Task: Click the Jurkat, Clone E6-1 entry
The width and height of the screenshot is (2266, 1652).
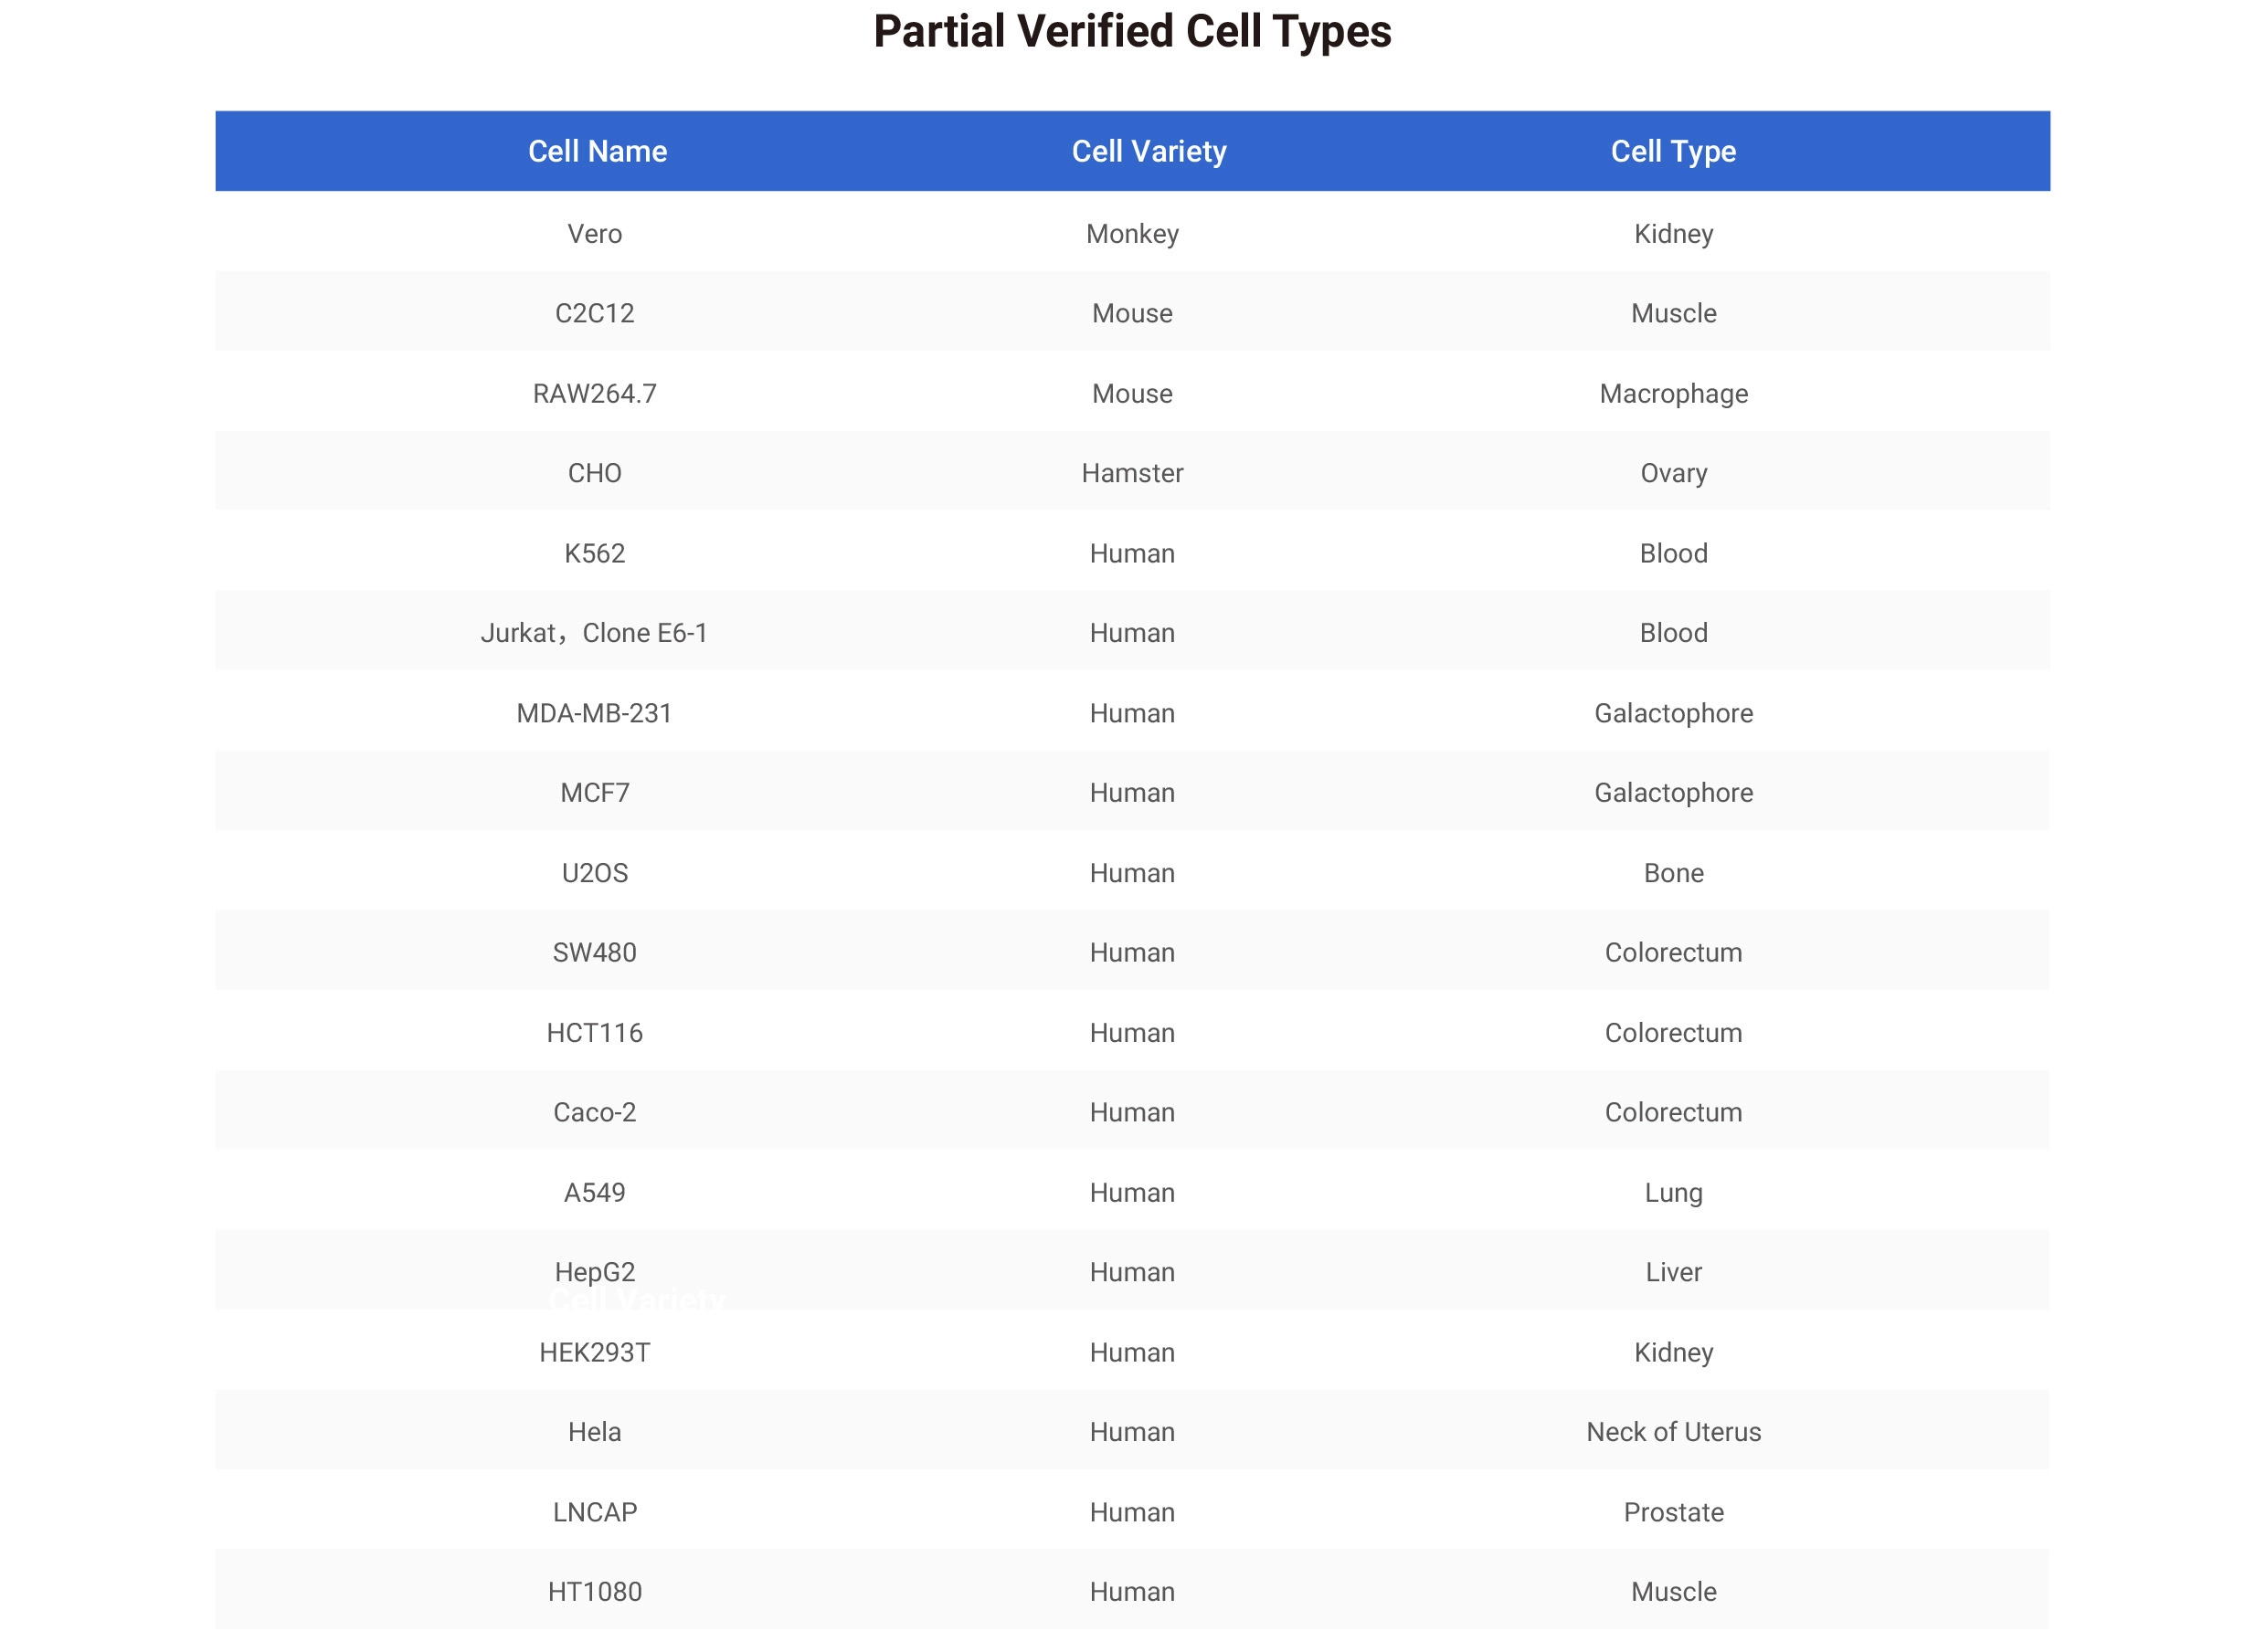Action: (x=594, y=633)
